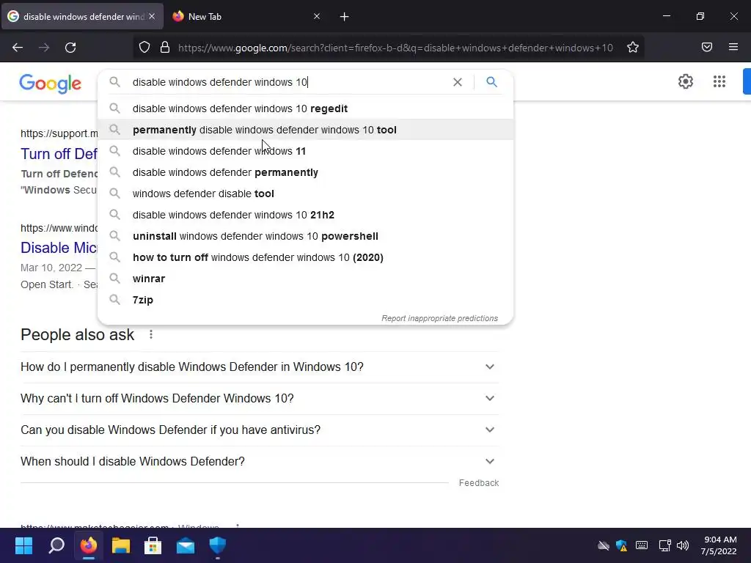751x563 pixels.
Task: Select how to turn off (2020) suggestion
Action: (x=305, y=257)
